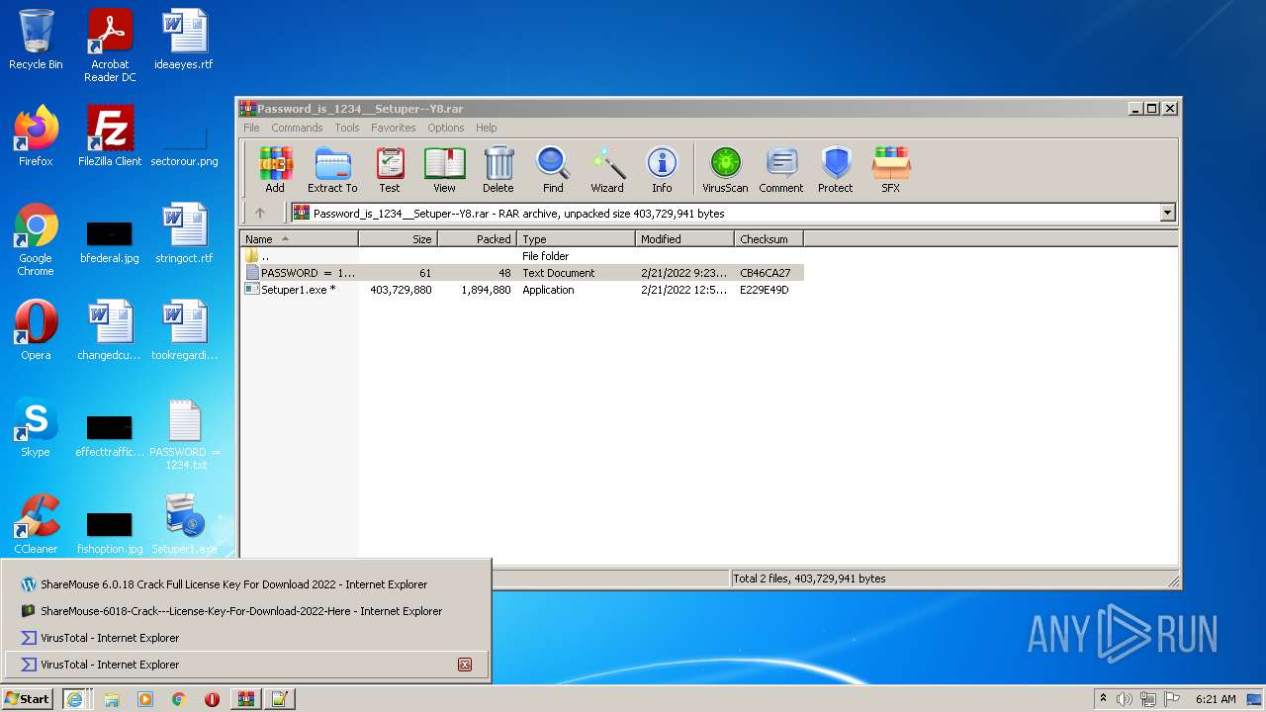
Task: Expand the archive path dropdown
Action: [1167, 213]
